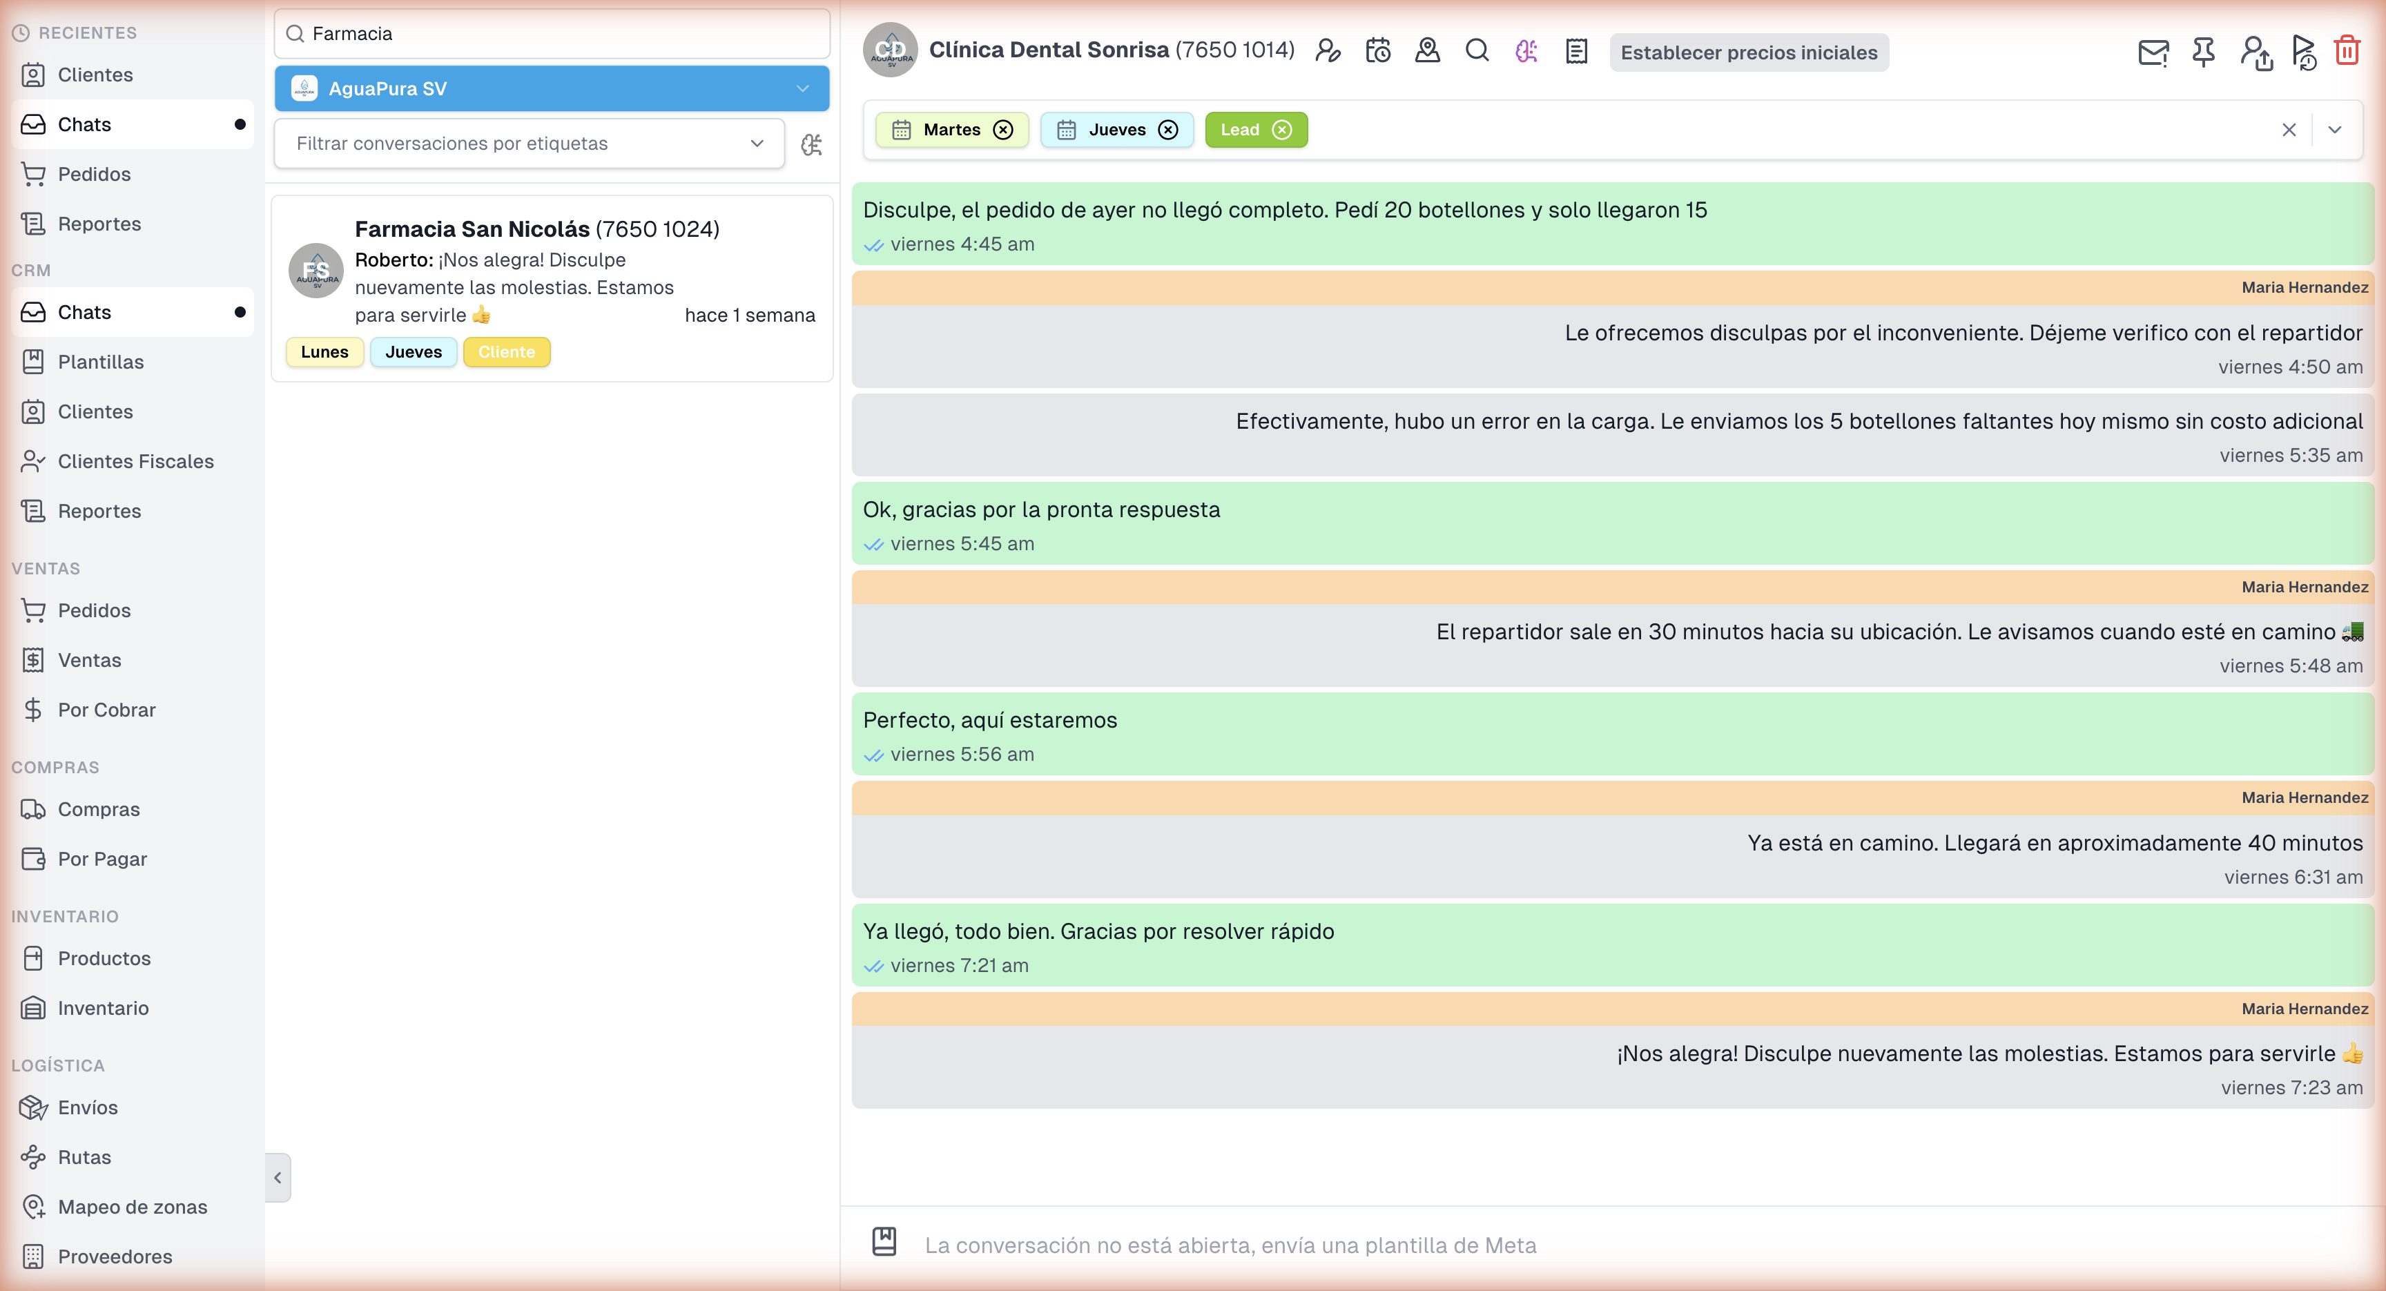Open the calendar schedule icon
This screenshot has width=2386, height=1291.
tap(1378, 51)
